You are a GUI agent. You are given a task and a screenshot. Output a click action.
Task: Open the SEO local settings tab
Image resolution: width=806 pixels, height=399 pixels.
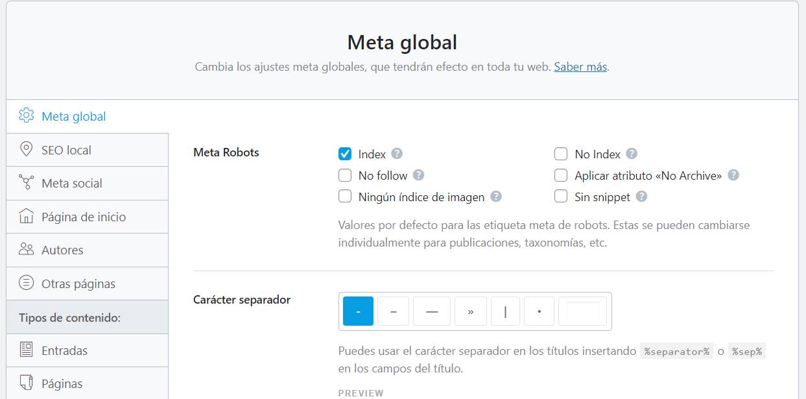tap(65, 149)
